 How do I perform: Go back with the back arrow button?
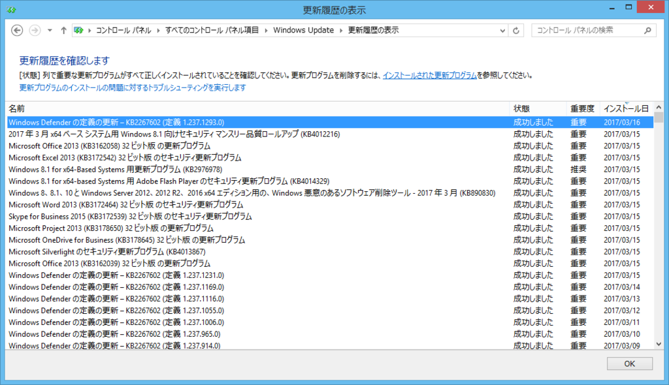click(17, 30)
